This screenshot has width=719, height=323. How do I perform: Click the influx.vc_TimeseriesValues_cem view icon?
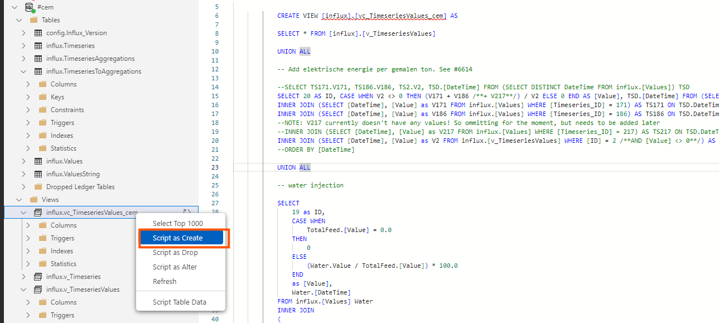(x=38, y=213)
